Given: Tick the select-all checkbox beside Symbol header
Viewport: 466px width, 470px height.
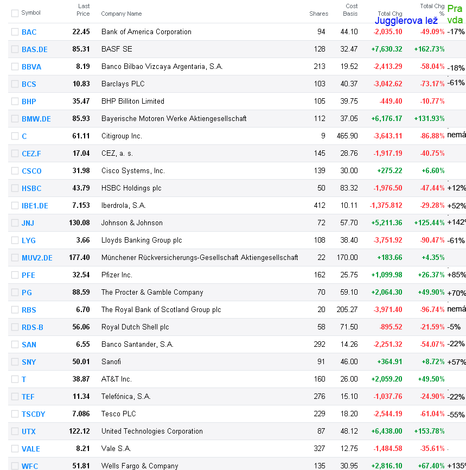Looking at the screenshot, I should tap(15, 13).
